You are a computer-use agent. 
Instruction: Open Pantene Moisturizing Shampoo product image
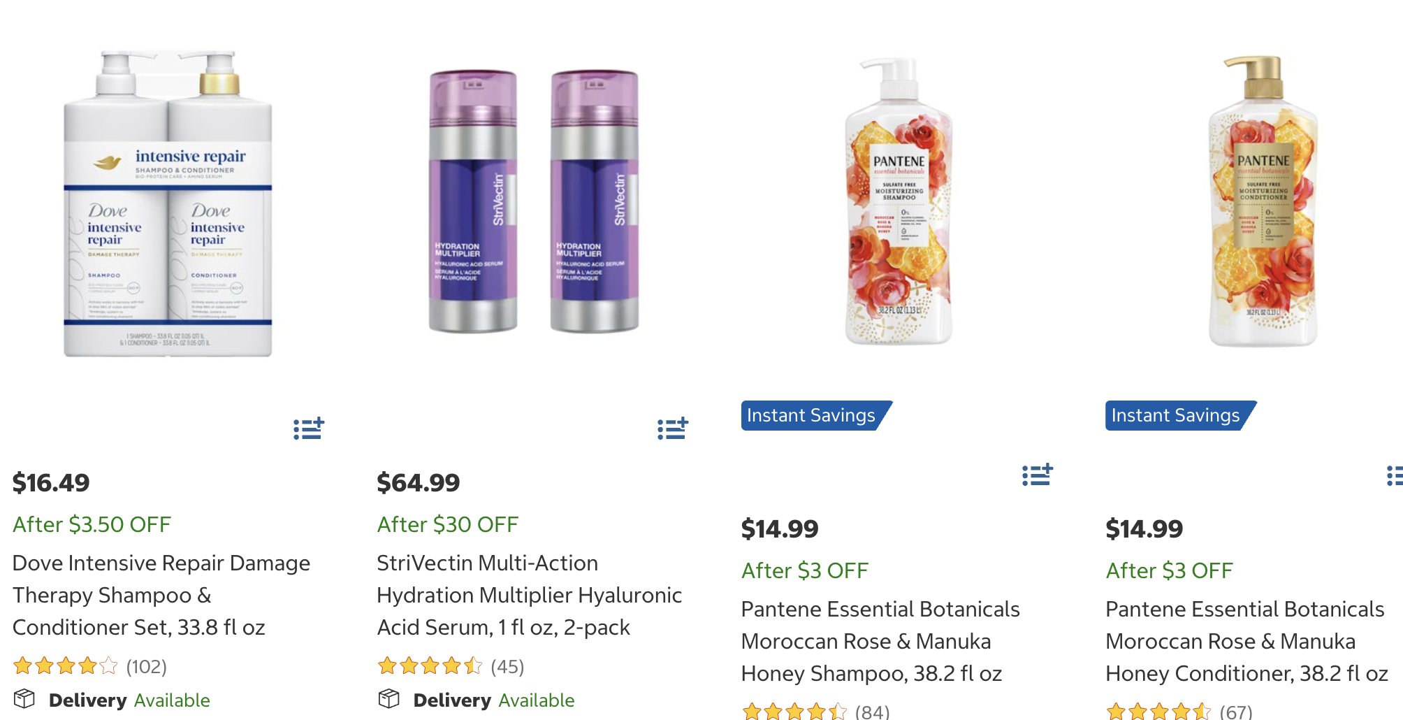coord(899,203)
